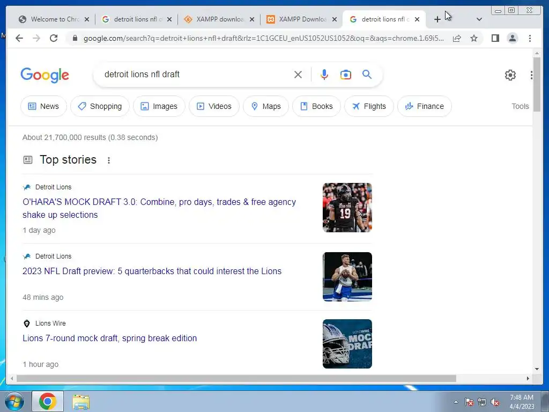Click the mock draft helmet thumbnail
The height and width of the screenshot is (412, 549).
pos(347,344)
